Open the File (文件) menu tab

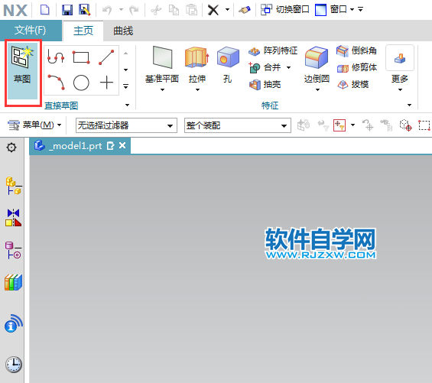(x=31, y=30)
